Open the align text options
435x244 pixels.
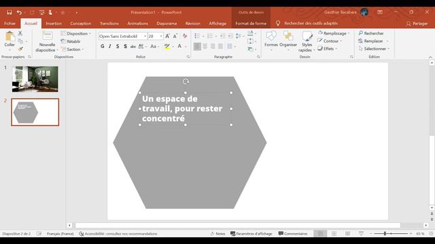(x=251, y=41)
